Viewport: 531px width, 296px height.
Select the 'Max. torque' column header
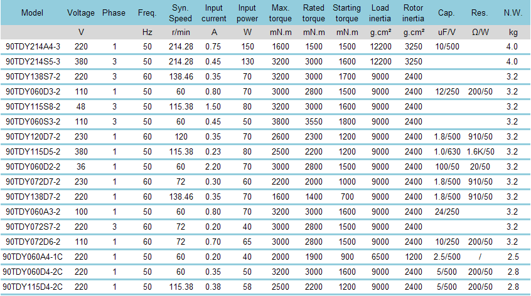pyautogui.click(x=281, y=13)
